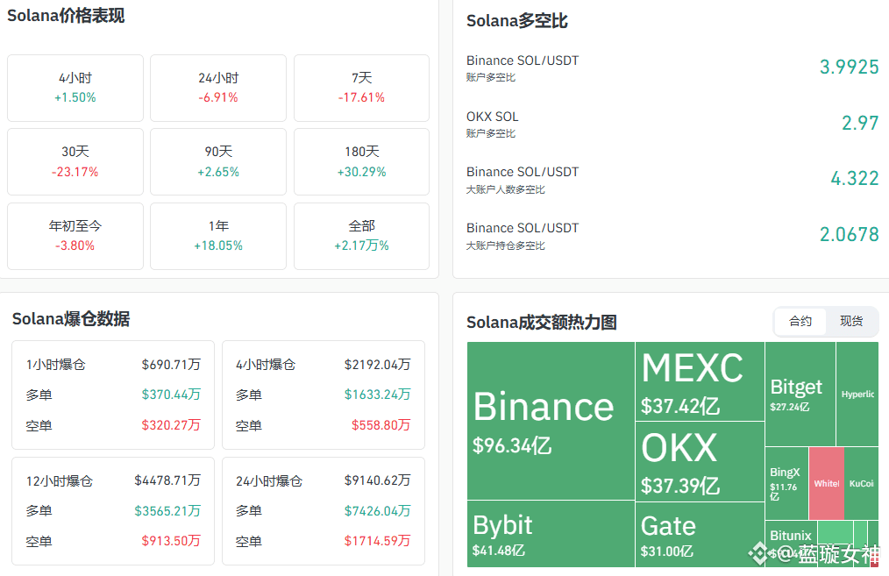The height and width of the screenshot is (576, 889).
Task: Select the Bybit heatmap tile
Action: (551, 533)
